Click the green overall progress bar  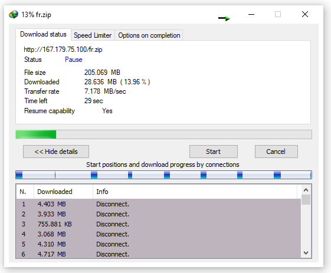pos(163,134)
